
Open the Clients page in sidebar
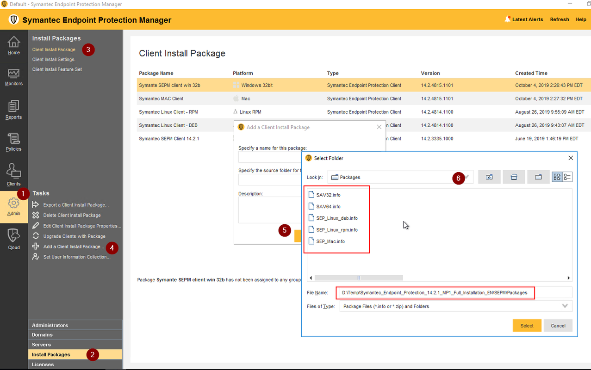(14, 175)
